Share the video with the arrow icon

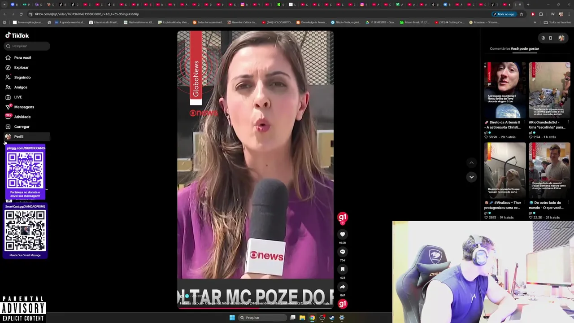pos(342,287)
